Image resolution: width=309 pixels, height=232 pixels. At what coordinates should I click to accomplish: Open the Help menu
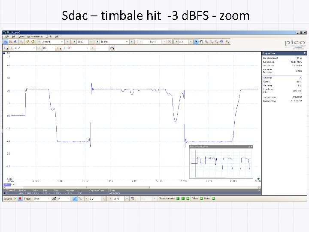click(57, 37)
